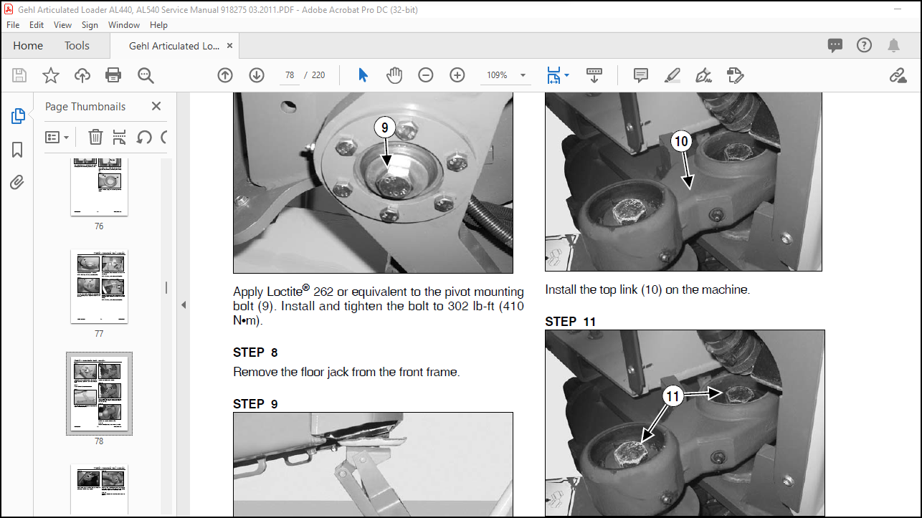
Task: Go to the previous page arrow
Action: (225, 75)
